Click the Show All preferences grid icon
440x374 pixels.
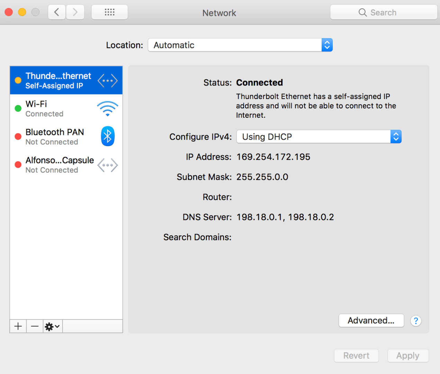click(109, 12)
